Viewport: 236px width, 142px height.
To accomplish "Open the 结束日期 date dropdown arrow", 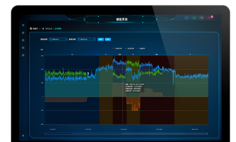I will [x=94, y=39].
